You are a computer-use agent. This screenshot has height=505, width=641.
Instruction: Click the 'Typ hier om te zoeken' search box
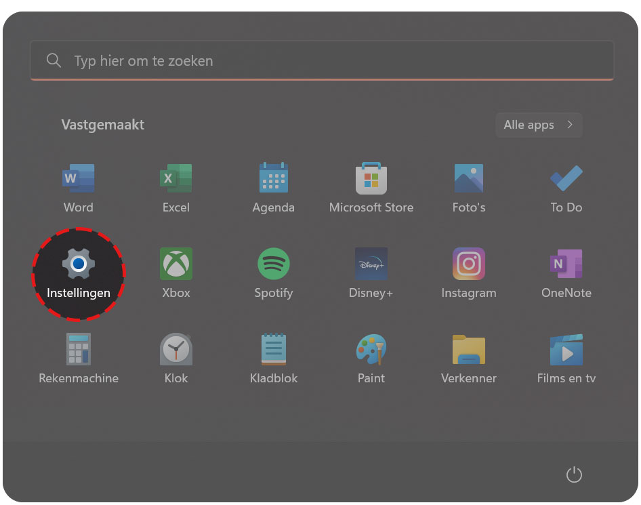322,61
